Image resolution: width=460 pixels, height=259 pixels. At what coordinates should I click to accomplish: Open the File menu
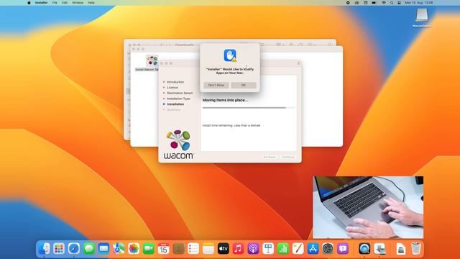tap(55, 3)
